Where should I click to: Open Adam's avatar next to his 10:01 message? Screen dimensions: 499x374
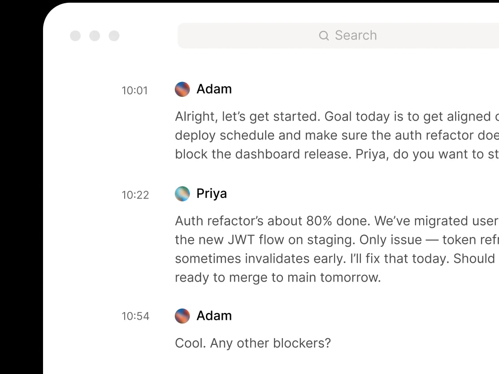point(182,89)
